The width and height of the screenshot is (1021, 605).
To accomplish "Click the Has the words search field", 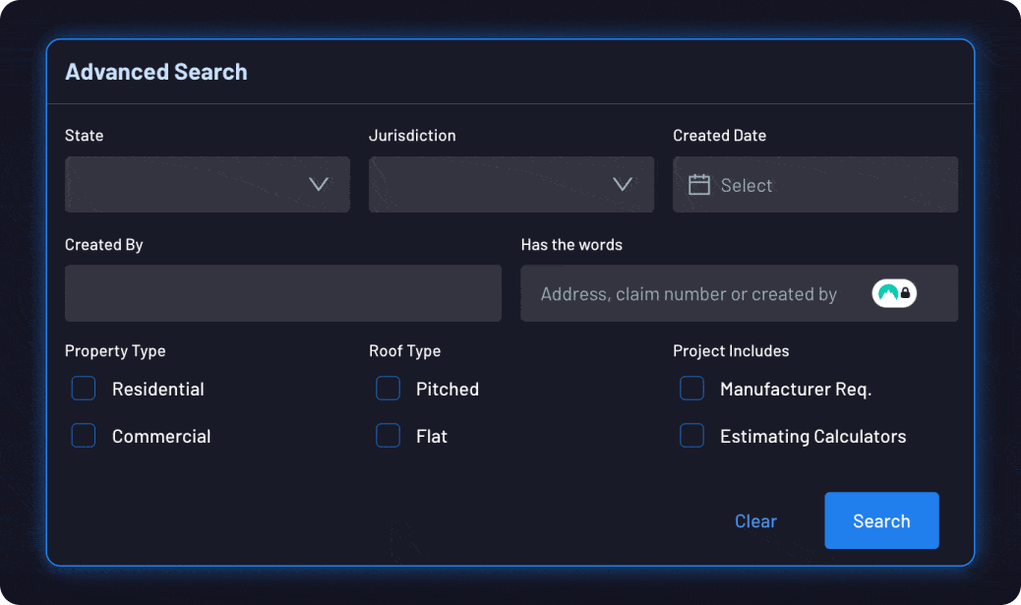I will click(739, 293).
